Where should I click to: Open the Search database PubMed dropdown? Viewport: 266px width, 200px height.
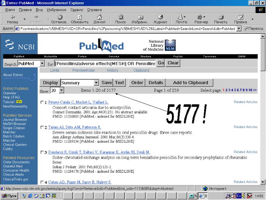(42, 64)
